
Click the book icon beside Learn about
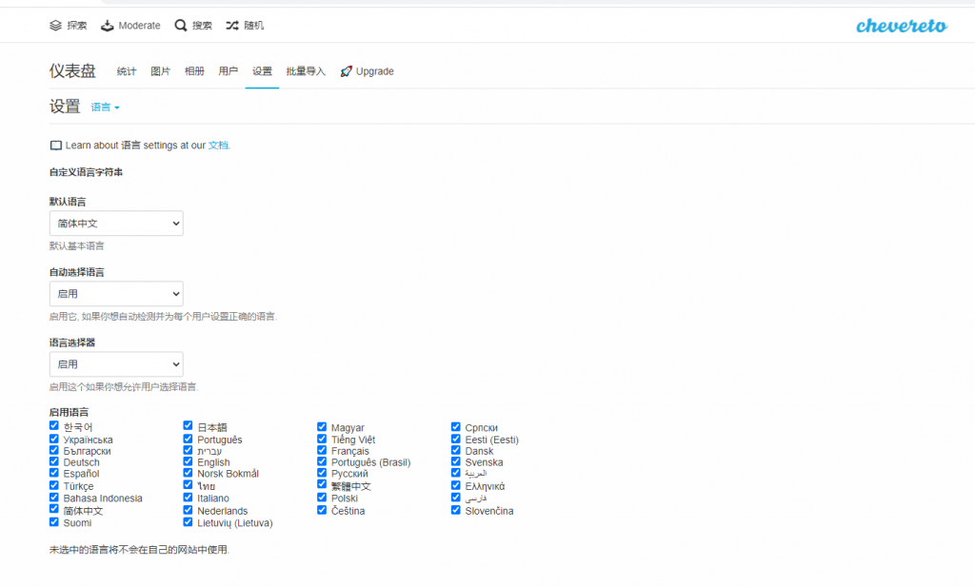pyautogui.click(x=55, y=146)
